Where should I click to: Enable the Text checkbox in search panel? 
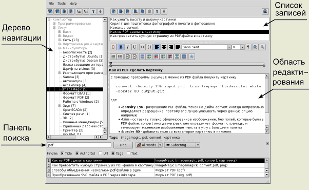click(x=129, y=154)
